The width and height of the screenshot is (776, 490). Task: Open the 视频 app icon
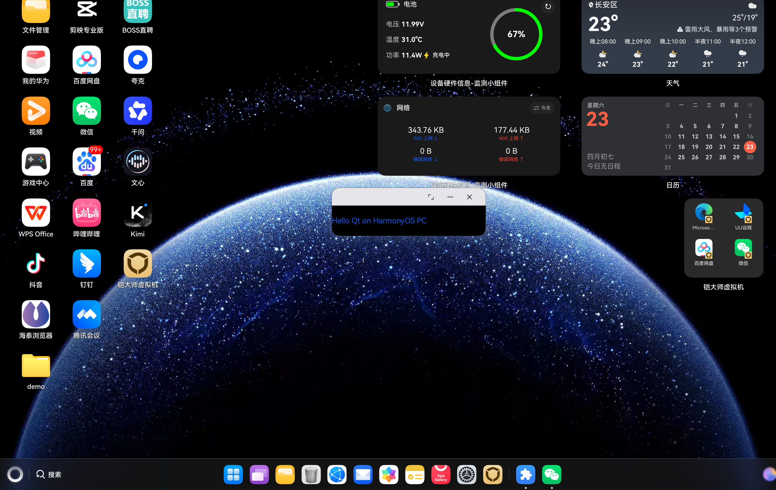(x=36, y=110)
